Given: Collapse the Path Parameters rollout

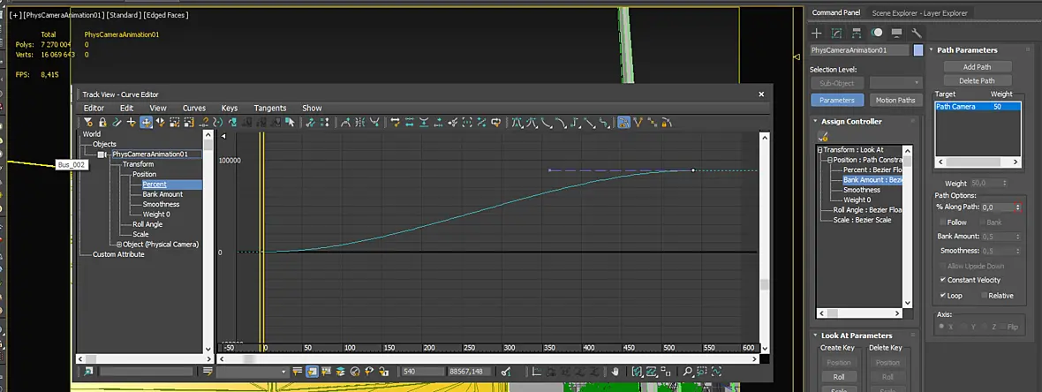Looking at the screenshot, I should click(932, 50).
